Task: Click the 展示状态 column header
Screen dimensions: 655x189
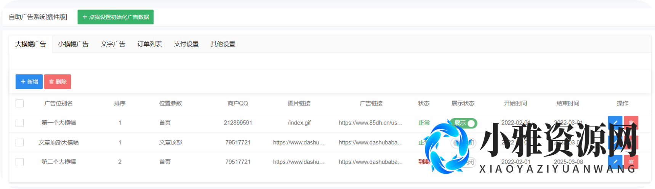Action: click(463, 103)
